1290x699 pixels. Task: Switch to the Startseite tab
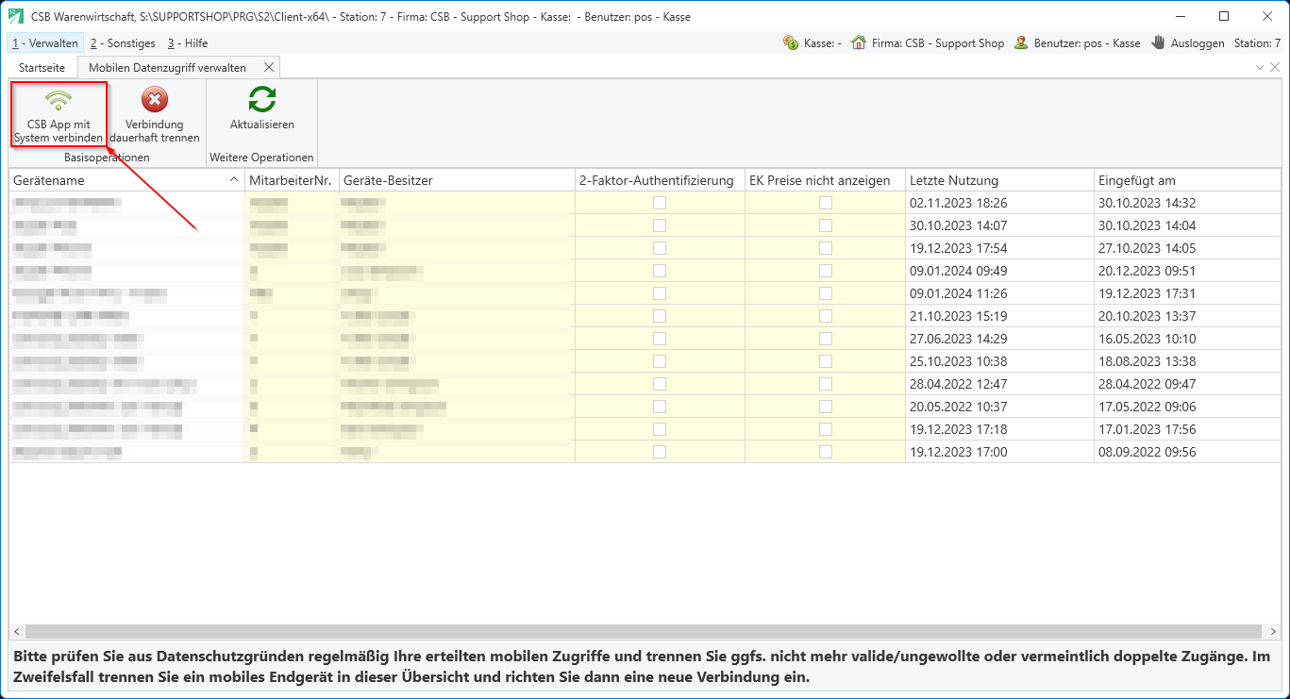[42, 68]
